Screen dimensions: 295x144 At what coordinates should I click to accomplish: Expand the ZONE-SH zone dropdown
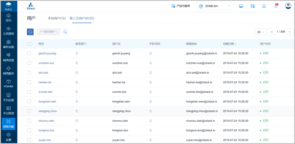point(214,6)
